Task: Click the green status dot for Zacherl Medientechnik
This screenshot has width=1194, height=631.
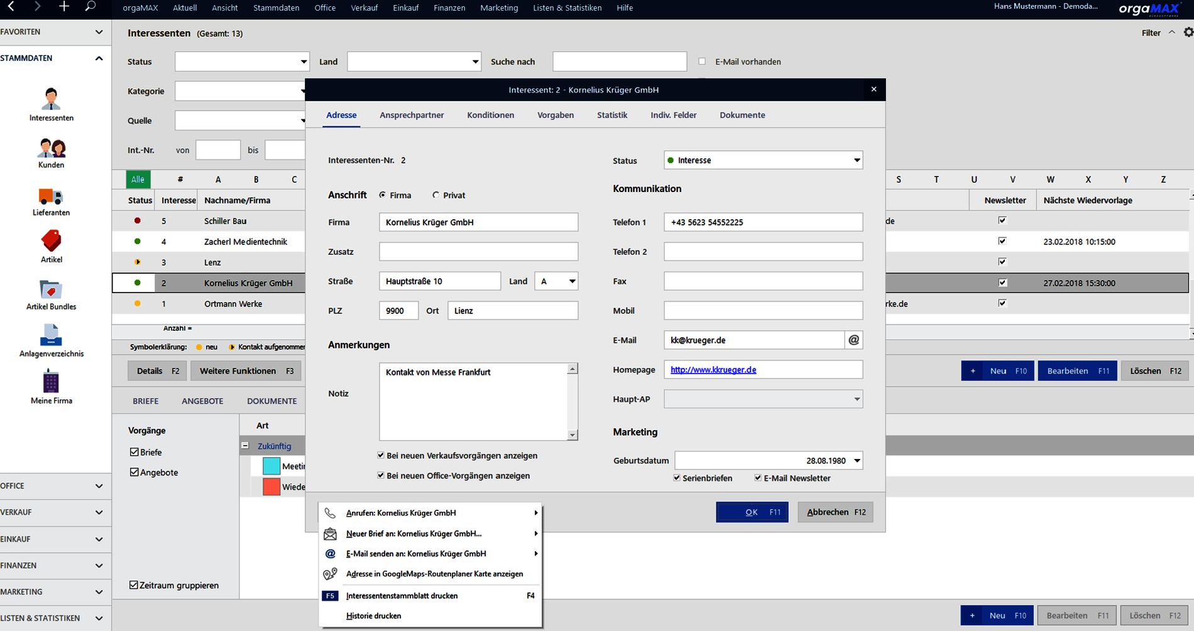Action: click(138, 242)
